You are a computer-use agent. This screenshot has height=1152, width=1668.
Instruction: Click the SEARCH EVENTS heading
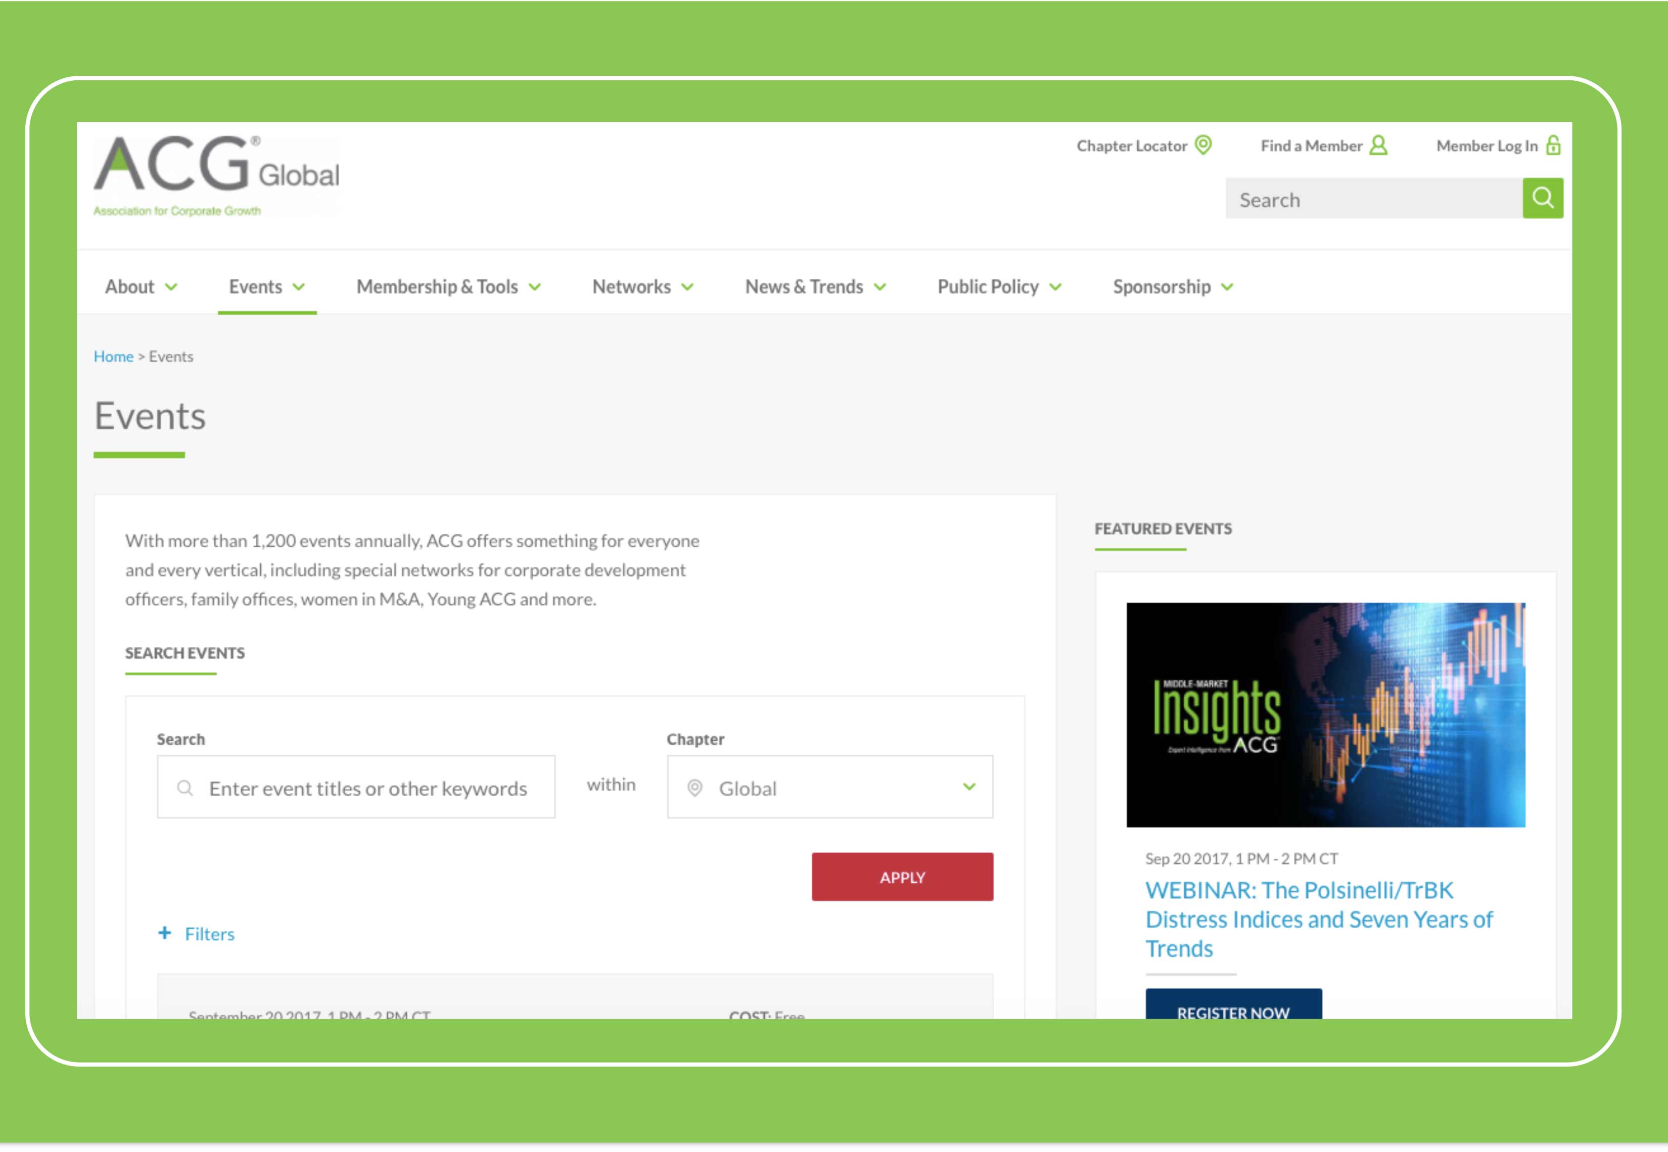pos(185,653)
